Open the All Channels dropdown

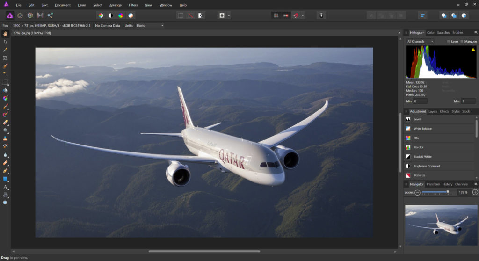420,41
